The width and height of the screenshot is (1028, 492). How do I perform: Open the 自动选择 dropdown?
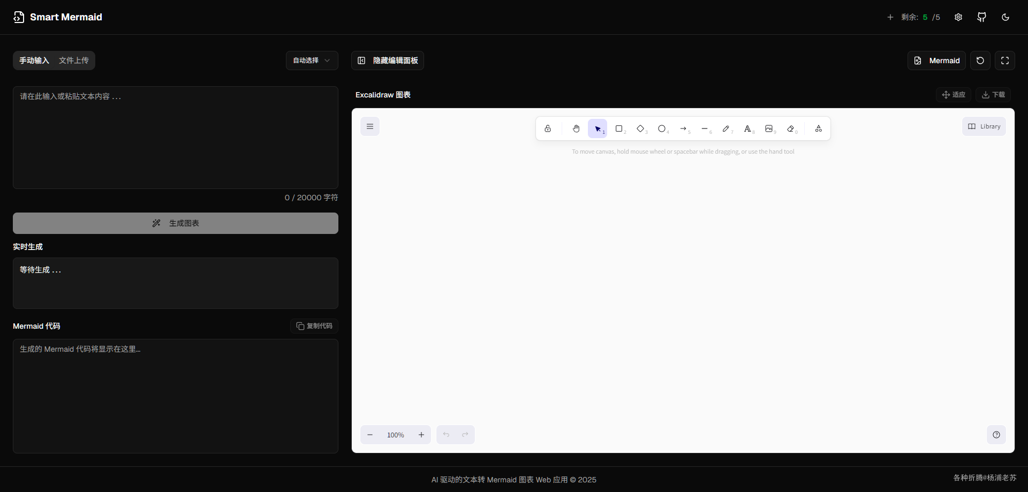pyautogui.click(x=312, y=60)
